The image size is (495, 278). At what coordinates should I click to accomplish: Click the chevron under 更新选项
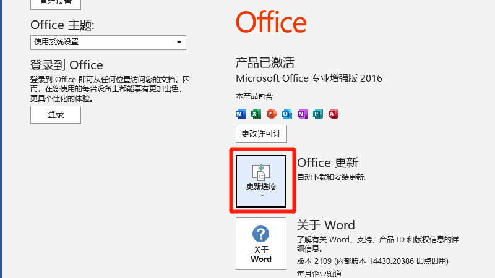coord(262,195)
